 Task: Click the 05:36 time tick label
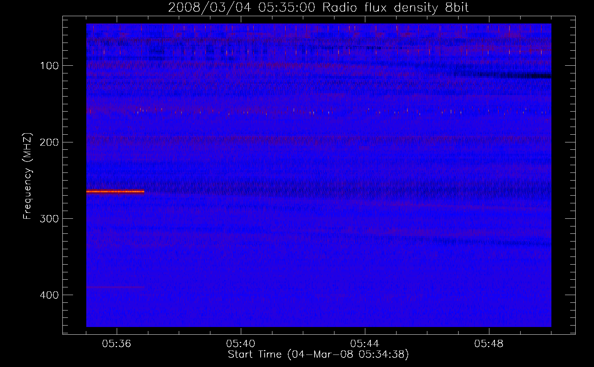117,344
